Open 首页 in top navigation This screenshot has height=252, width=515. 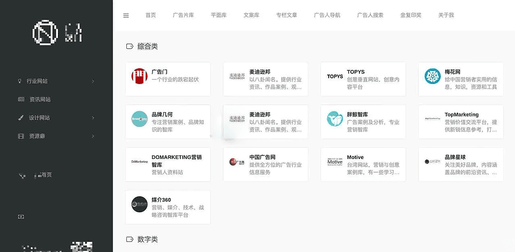[x=151, y=15]
